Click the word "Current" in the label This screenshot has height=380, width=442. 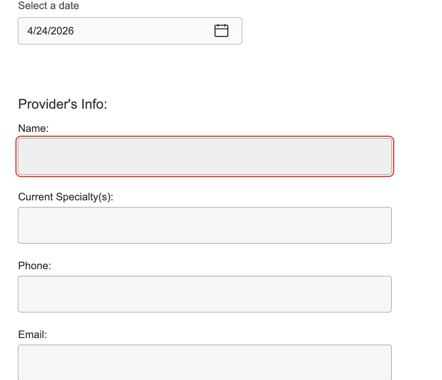(36, 197)
